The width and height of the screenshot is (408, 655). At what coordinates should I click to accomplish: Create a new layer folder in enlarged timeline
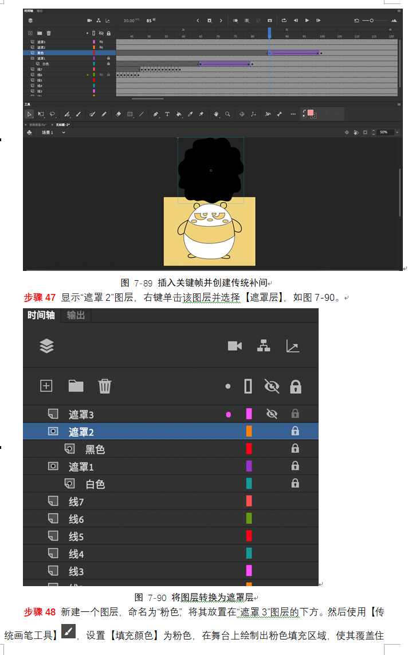click(x=76, y=386)
